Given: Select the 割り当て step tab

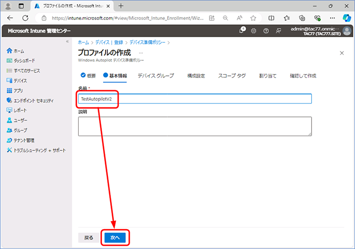Looking at the screenshot, I should point(268,76).
